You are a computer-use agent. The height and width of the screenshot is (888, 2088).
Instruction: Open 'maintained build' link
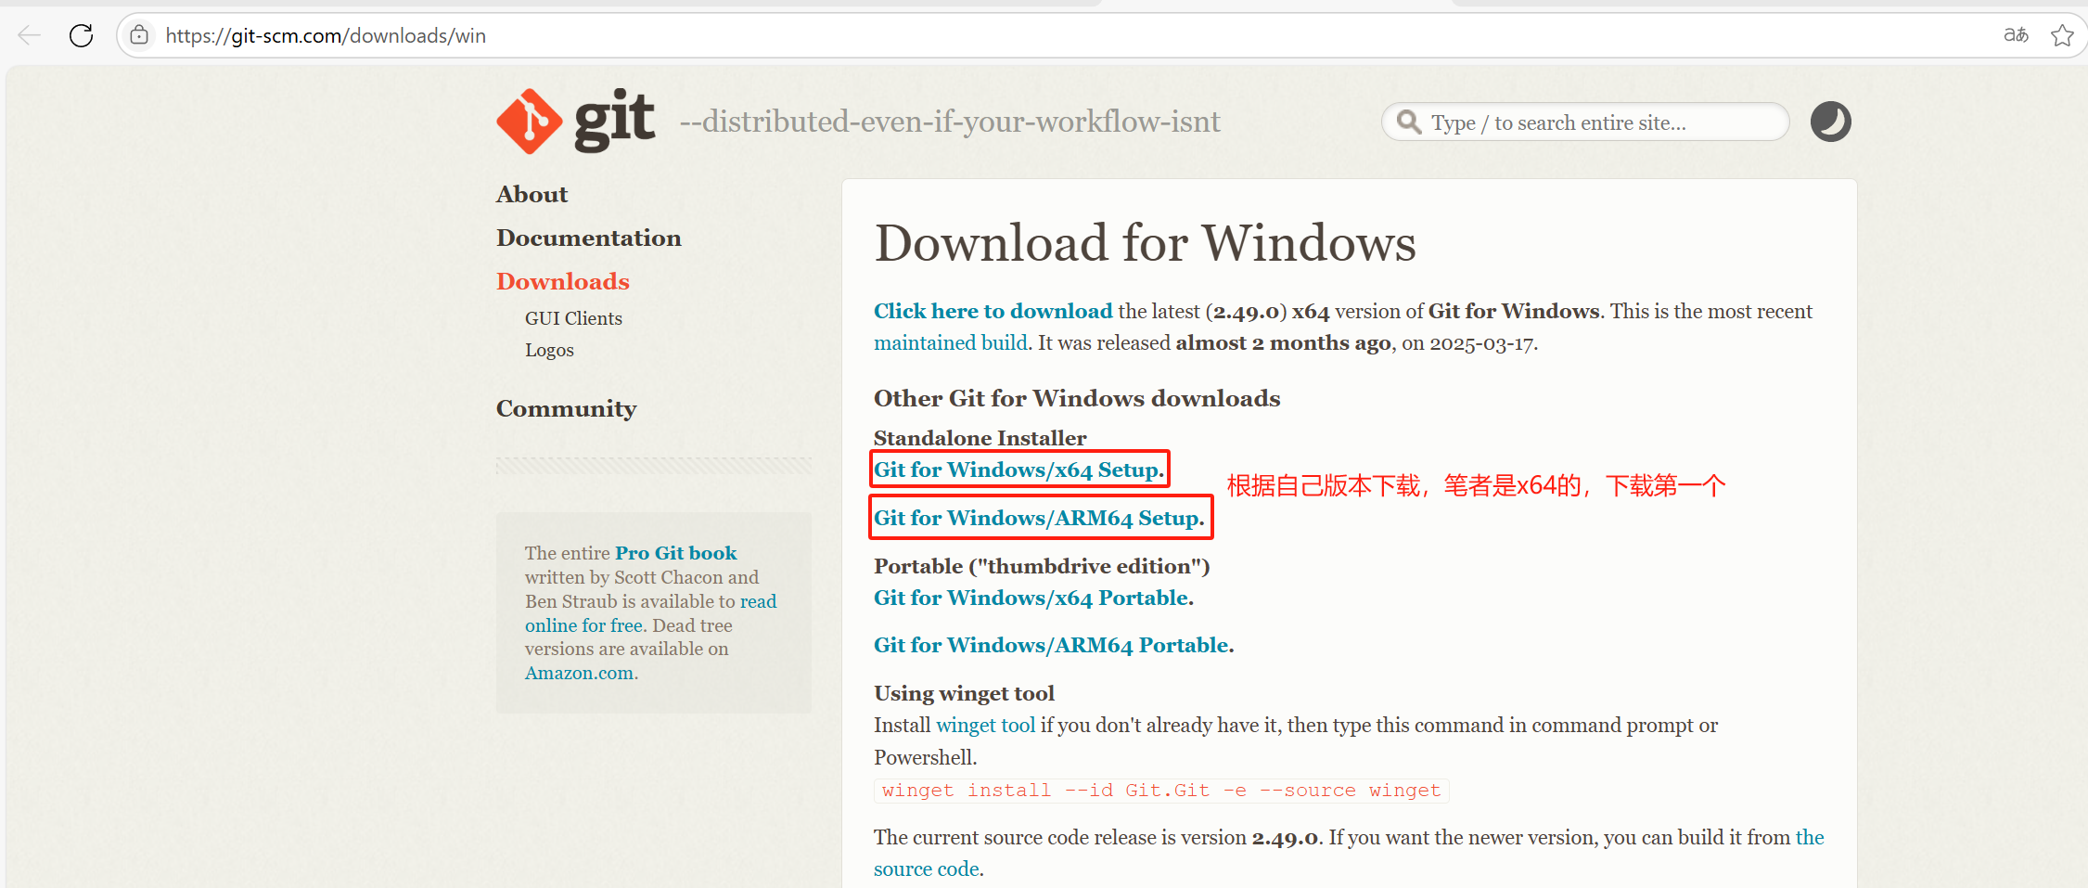click(950, 342)
